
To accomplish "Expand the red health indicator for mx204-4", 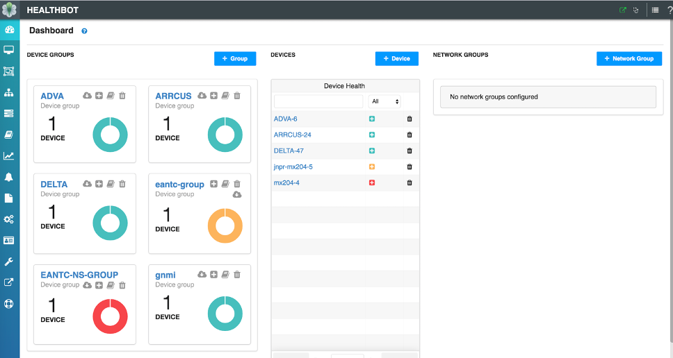I will 372,183.
